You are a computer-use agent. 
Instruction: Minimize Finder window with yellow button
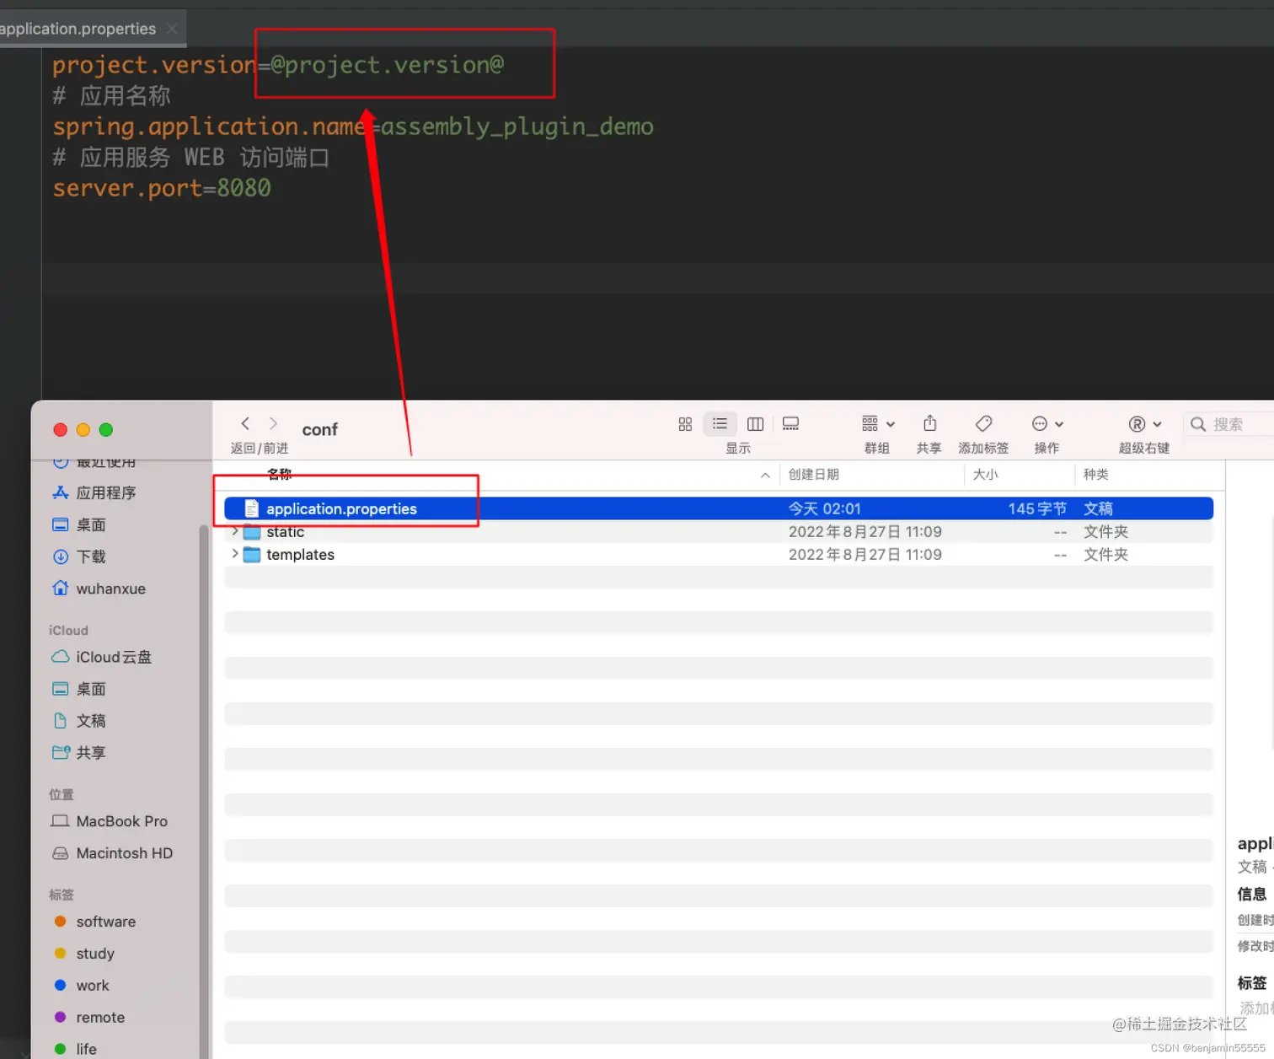(83, 430)
